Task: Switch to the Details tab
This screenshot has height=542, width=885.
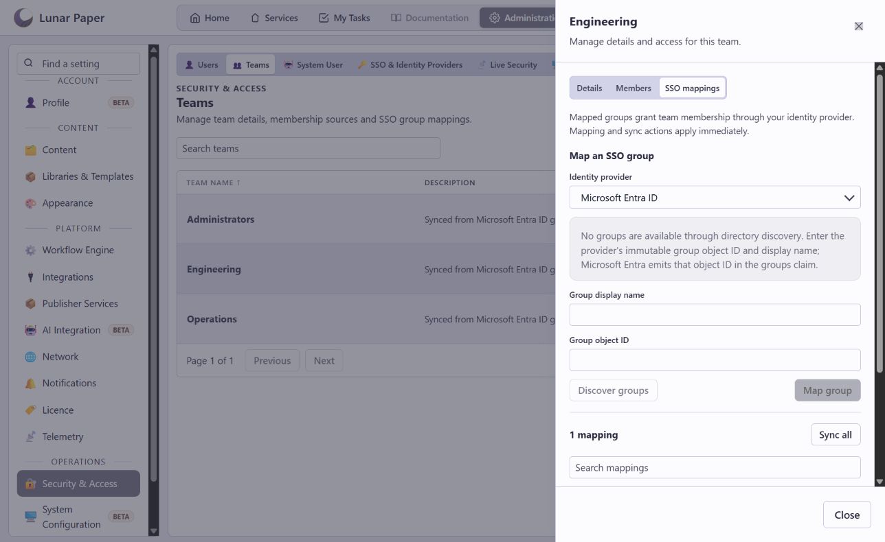Action: coord(589,88)
